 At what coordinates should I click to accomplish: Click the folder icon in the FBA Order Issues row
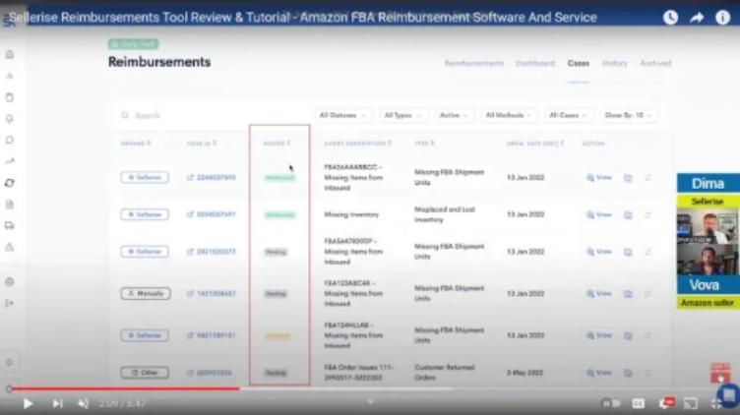(628, 373)
